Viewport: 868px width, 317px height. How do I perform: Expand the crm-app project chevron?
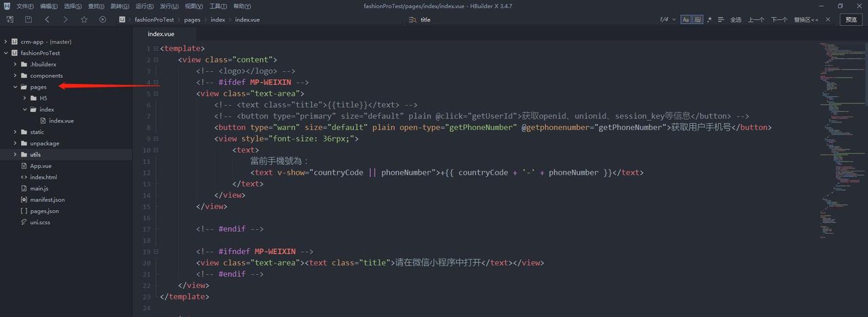click(x=5, y=41)
